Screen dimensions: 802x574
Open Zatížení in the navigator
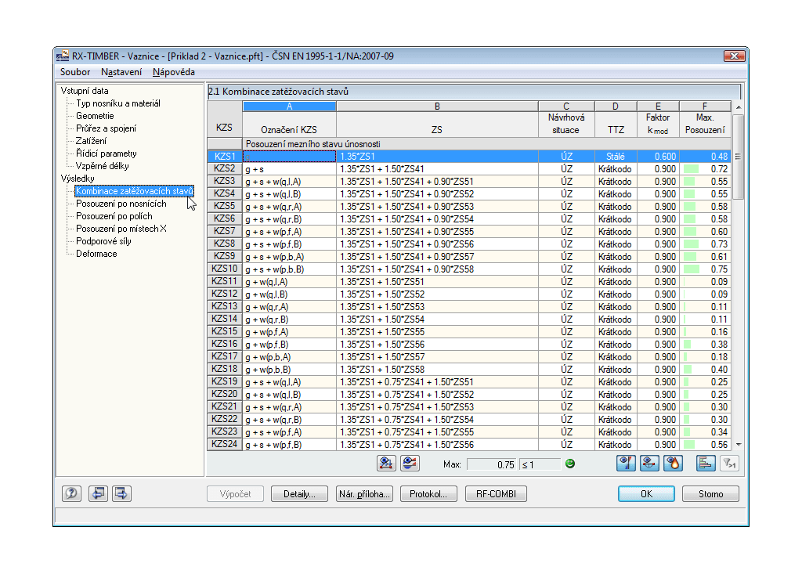coord(92,141)
